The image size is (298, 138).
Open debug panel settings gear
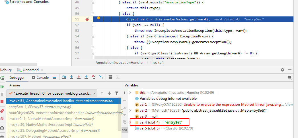(x=282, y=70)
